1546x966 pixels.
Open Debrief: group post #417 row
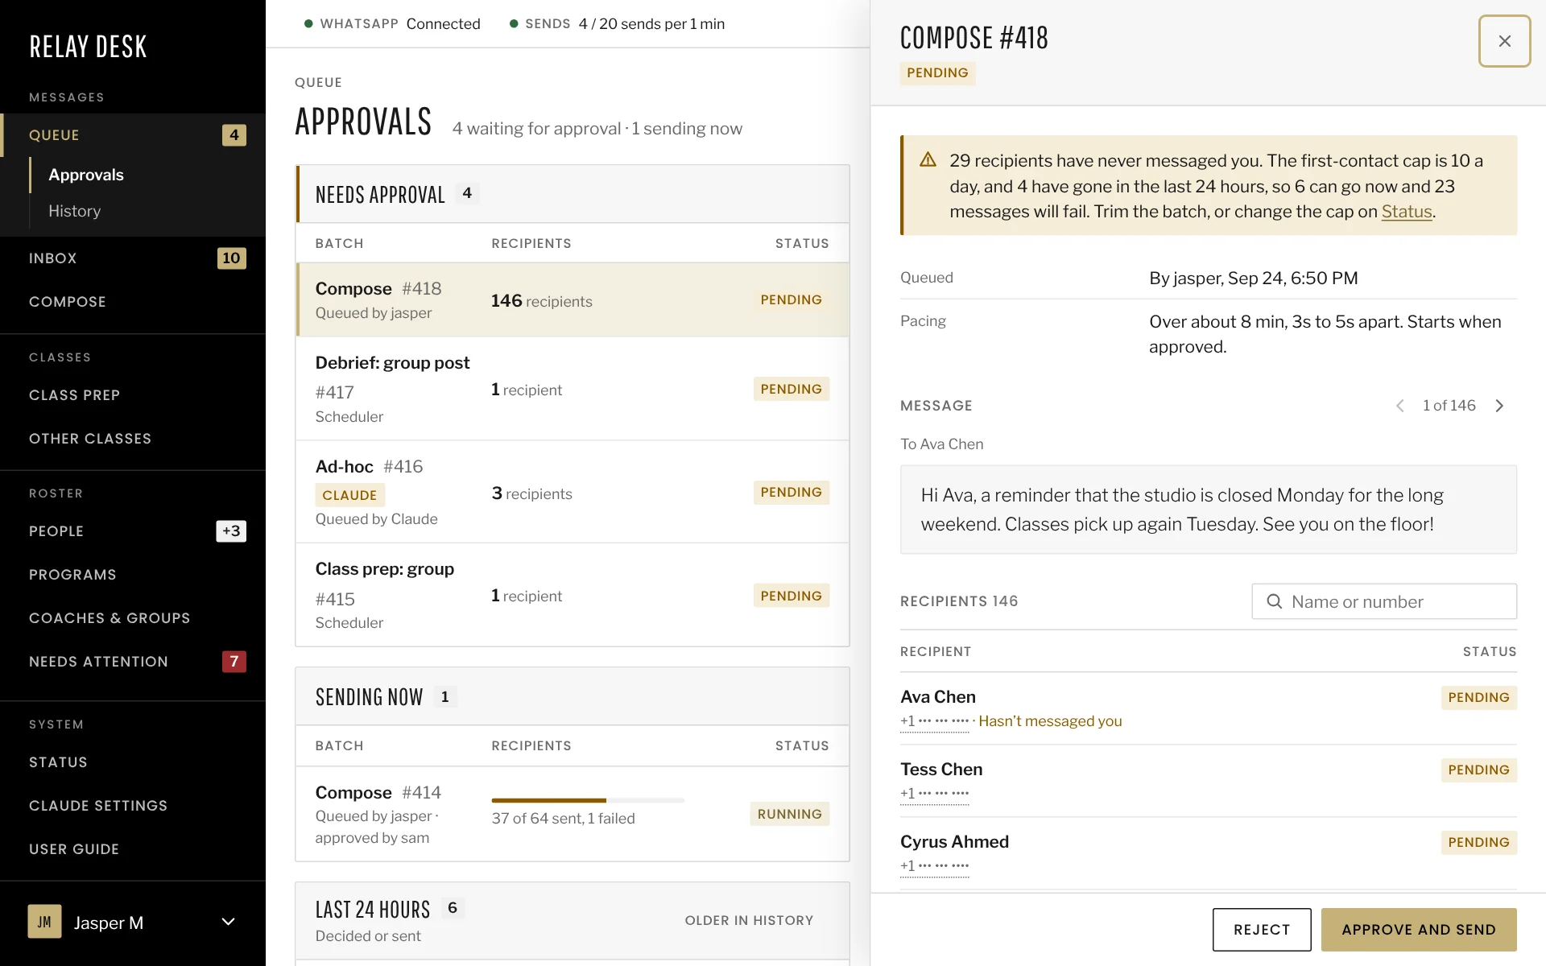(573, 389)
